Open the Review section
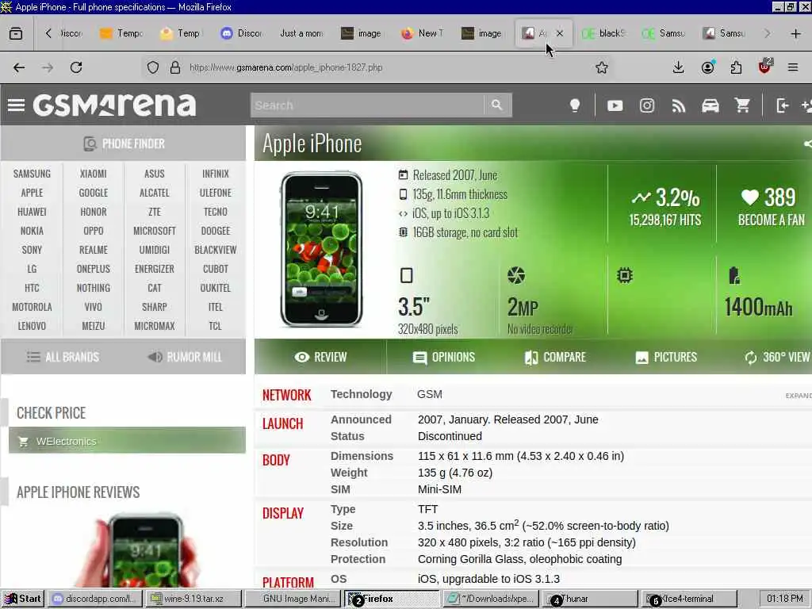812x609 pixels. 320,357
